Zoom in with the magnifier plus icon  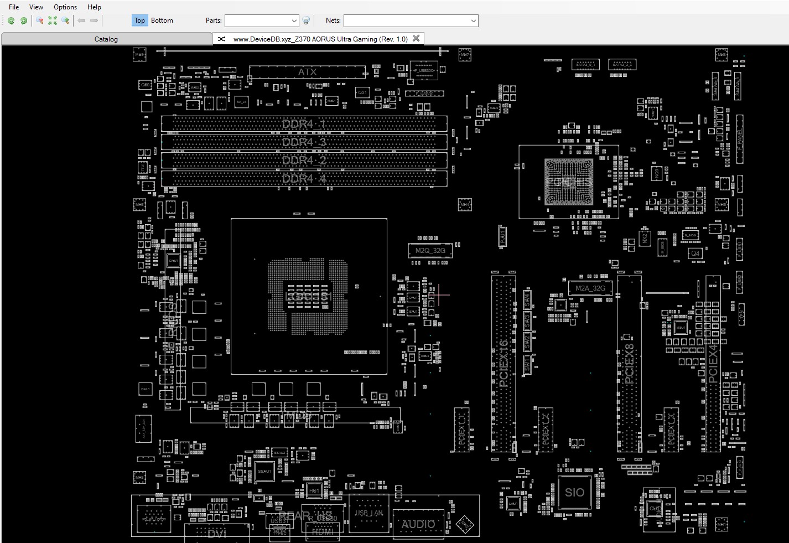(65, 20)
